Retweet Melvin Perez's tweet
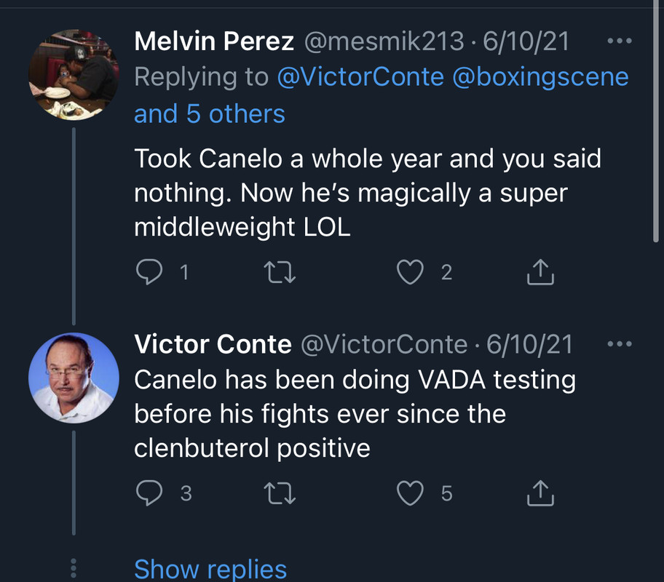This screenshot has width=664, height=582. (x=280, y=272)
